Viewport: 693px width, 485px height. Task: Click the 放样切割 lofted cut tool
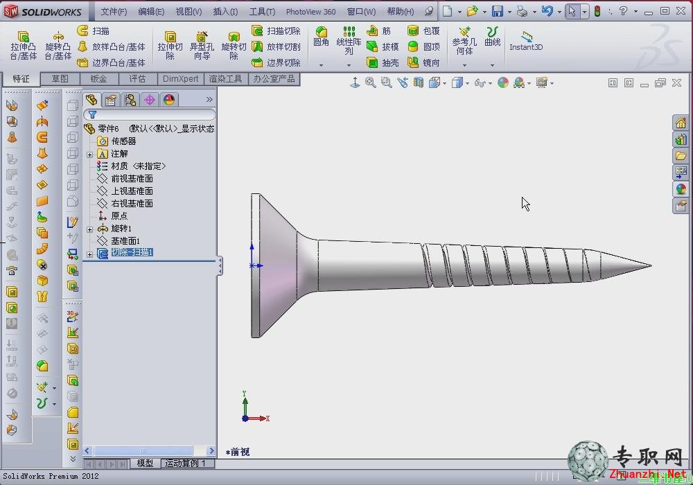276,46
